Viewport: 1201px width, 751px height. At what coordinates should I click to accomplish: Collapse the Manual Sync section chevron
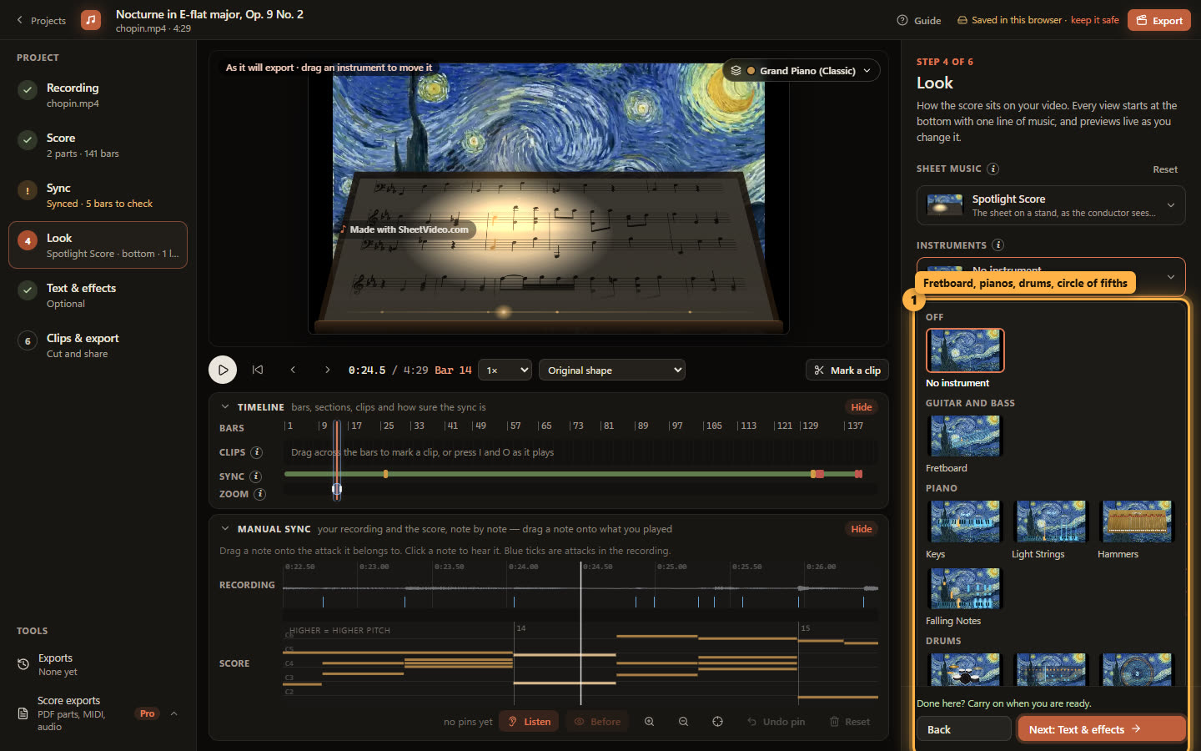click(x=225, y=529)
